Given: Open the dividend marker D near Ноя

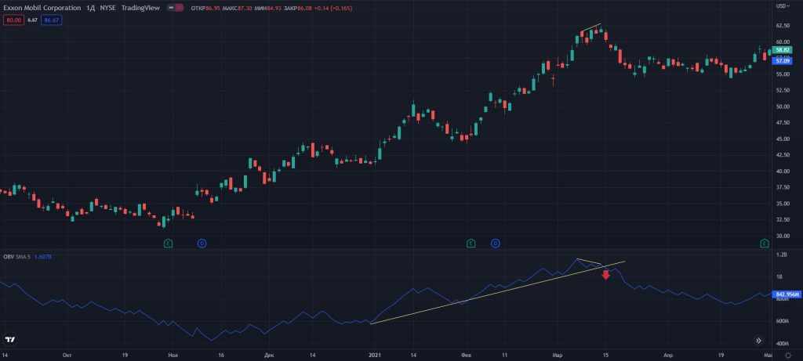Looking at the screenshot, I should [x=202, y=244].
